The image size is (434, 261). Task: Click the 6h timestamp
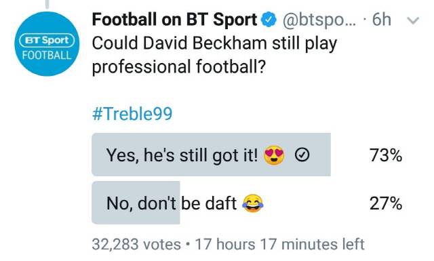pyautogui.click(x=381, y=20)
